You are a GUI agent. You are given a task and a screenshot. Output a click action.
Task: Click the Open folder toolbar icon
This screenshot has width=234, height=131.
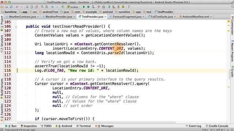(2, 7)
